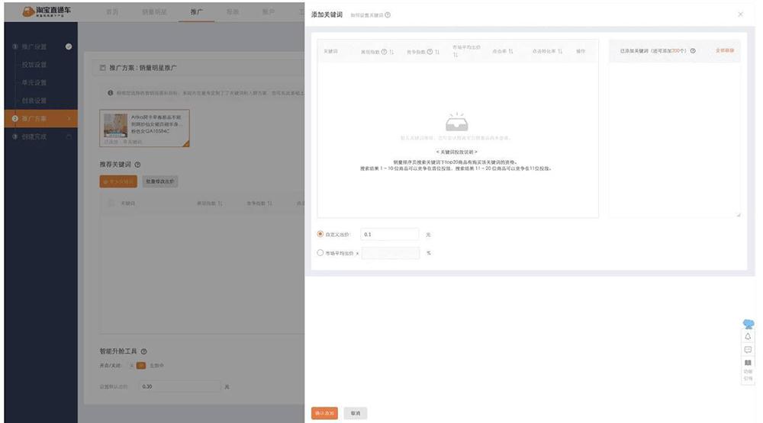Open 推广方案 step in sidebar

(34, 118)
